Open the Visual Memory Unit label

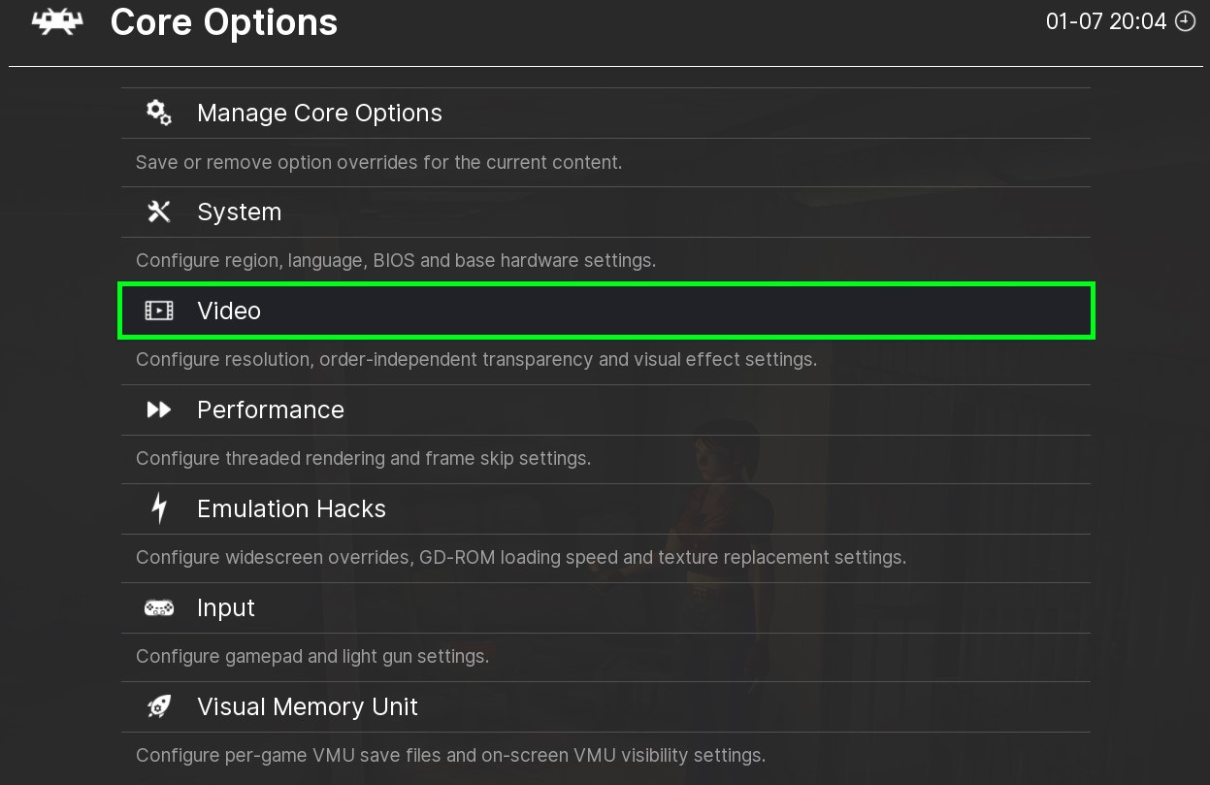307,707
